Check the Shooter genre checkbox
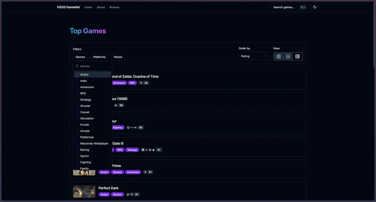376x202 pixels. pos(77,106)
